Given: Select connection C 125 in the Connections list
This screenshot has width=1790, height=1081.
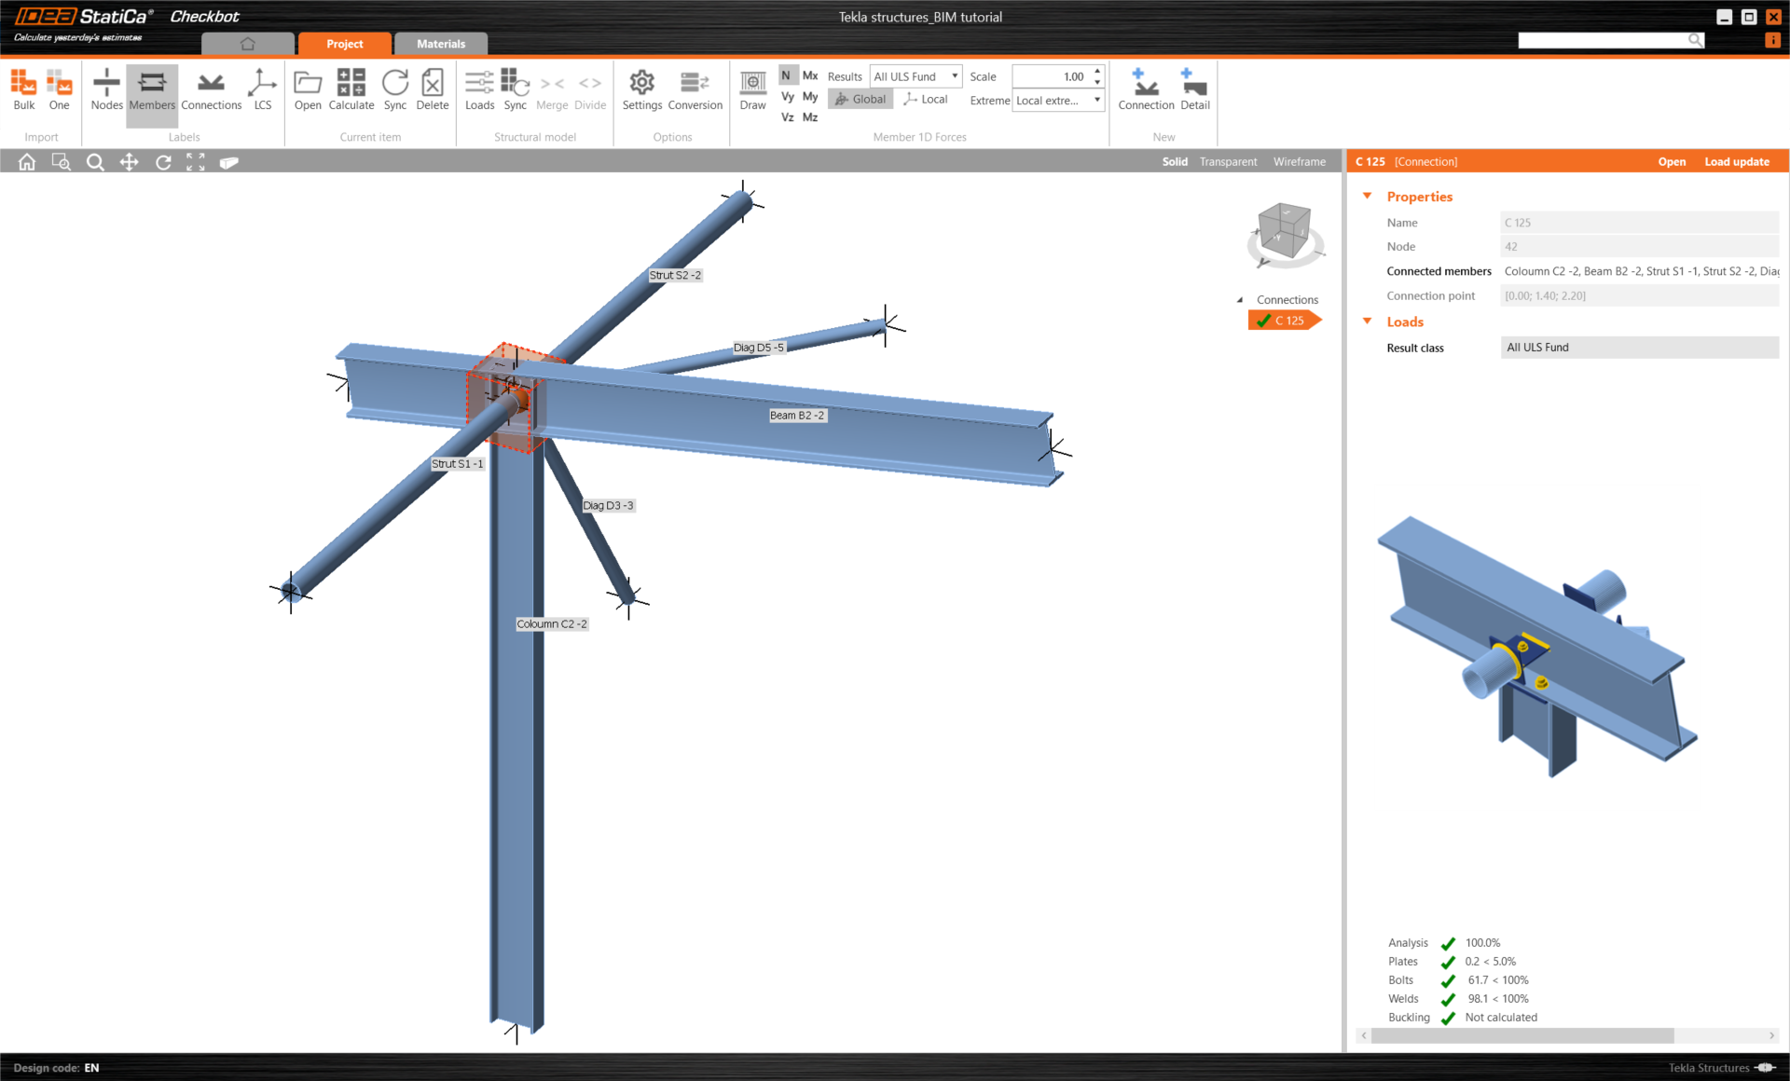Looking at the screenshot, I should pyautogui.click(x=1287, y=321).
